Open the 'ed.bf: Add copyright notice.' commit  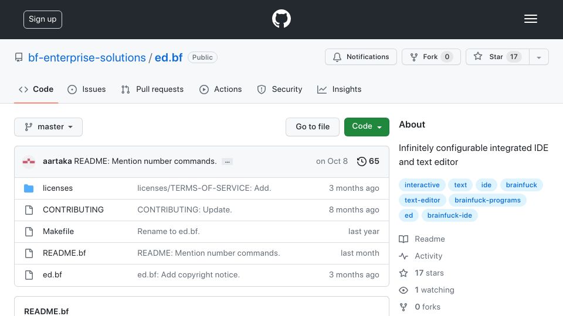188,274
